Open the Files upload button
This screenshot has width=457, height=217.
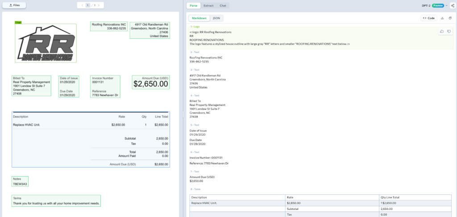(14, 5)
